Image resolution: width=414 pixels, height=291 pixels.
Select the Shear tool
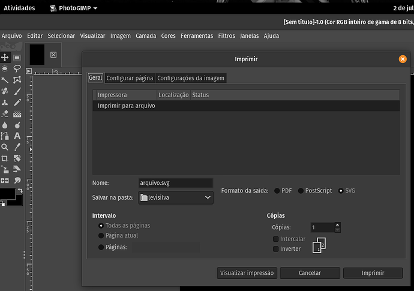click(17, 169)
